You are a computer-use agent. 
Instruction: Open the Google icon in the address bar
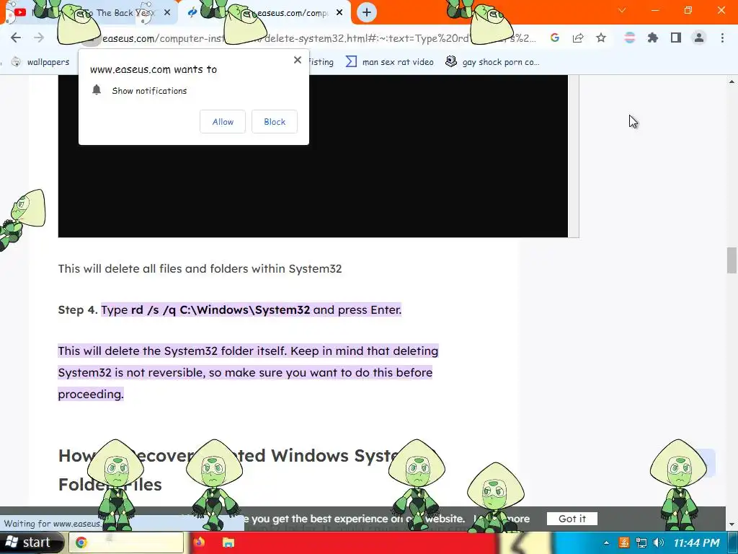tap(555, 38)
